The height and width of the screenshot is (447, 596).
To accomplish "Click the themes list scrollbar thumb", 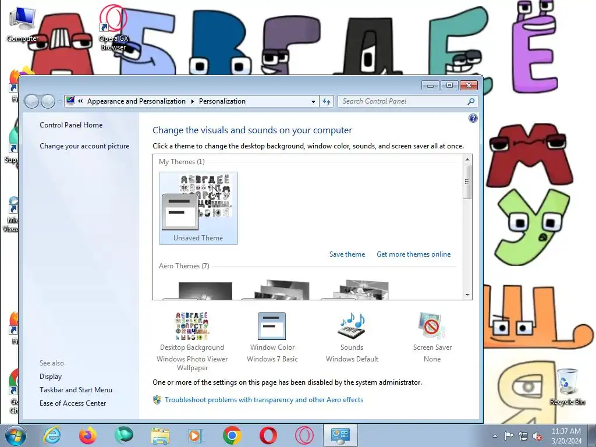I will pos(467,182).
